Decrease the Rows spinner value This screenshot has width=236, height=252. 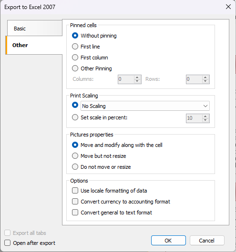click(x=205, y=81)
